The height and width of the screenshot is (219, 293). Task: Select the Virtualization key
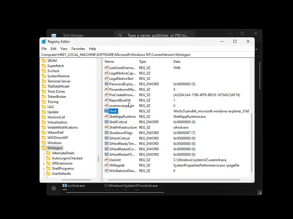pyautogui.click(x=57, y=122)
